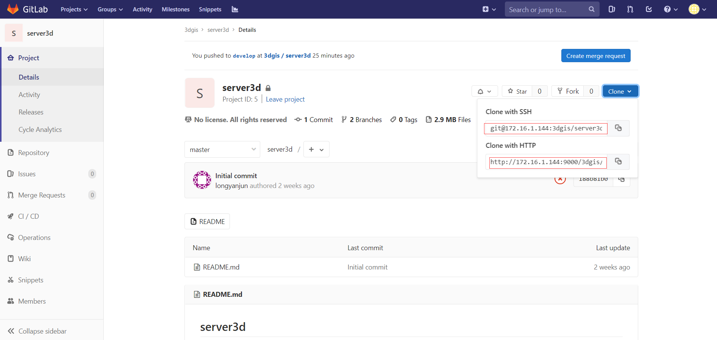This screenshot has width=717, height=340.
Task: Click the server3d breadcrumb link
Action: [218, 30]
